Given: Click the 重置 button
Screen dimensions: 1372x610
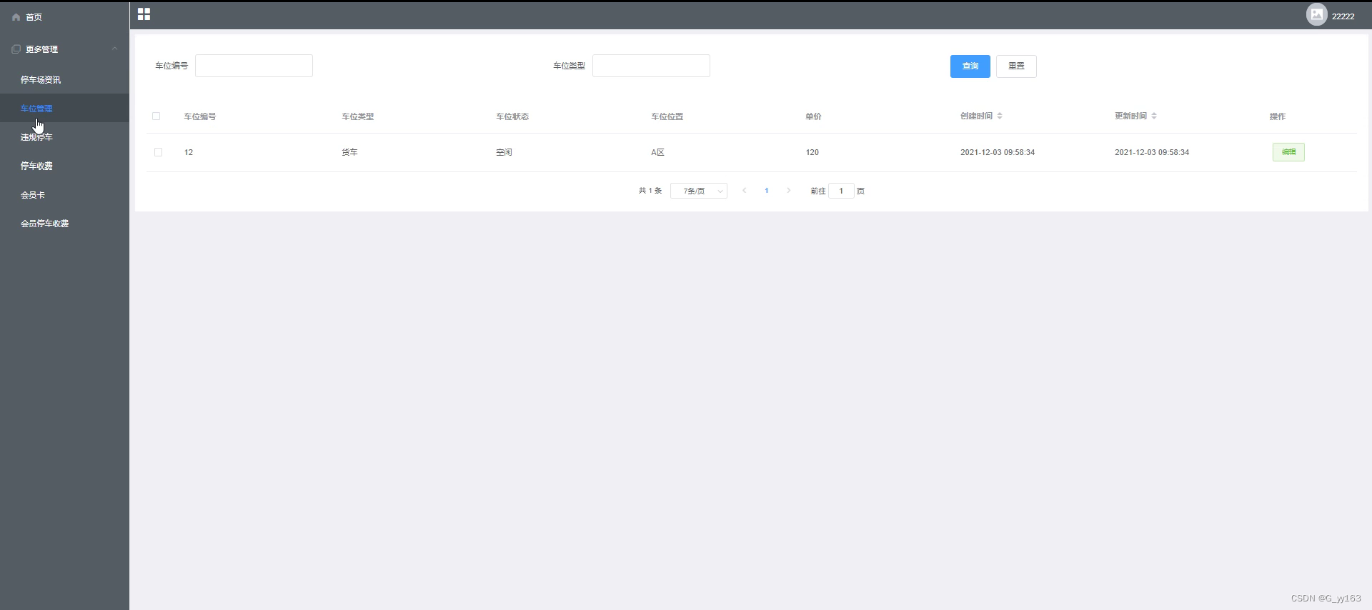Looking at the screenshot, I should 1016,66.
